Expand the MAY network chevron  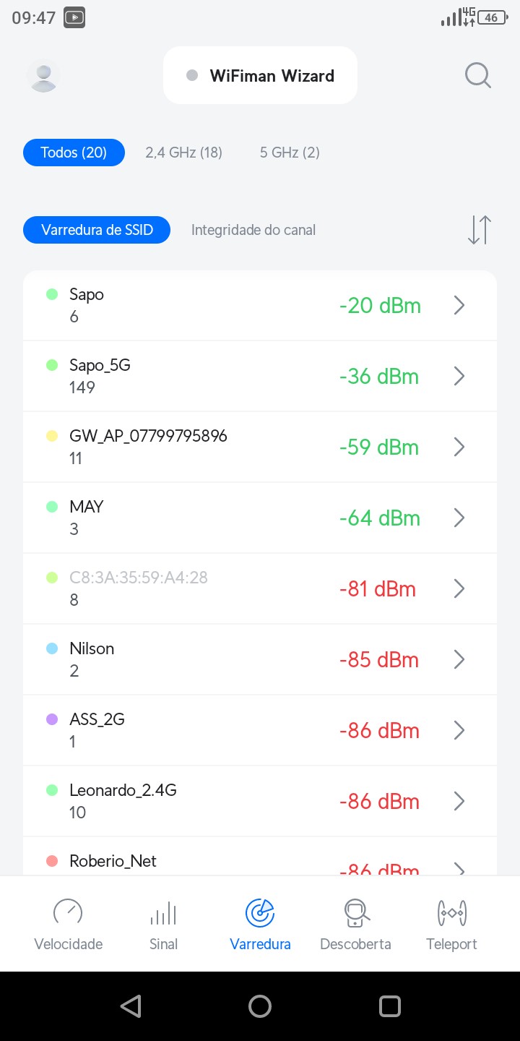[459, 518]
